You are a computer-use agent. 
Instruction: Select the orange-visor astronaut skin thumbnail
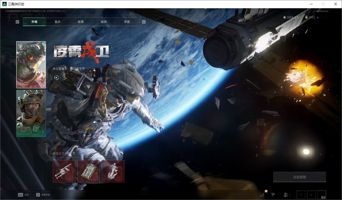click(31, 65)
